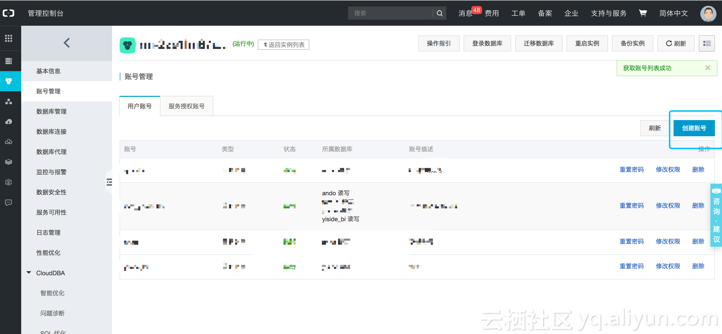Screen dimensions: 722x334
Task: Click the server stack sidebar icon
Action: pos(9,61)
